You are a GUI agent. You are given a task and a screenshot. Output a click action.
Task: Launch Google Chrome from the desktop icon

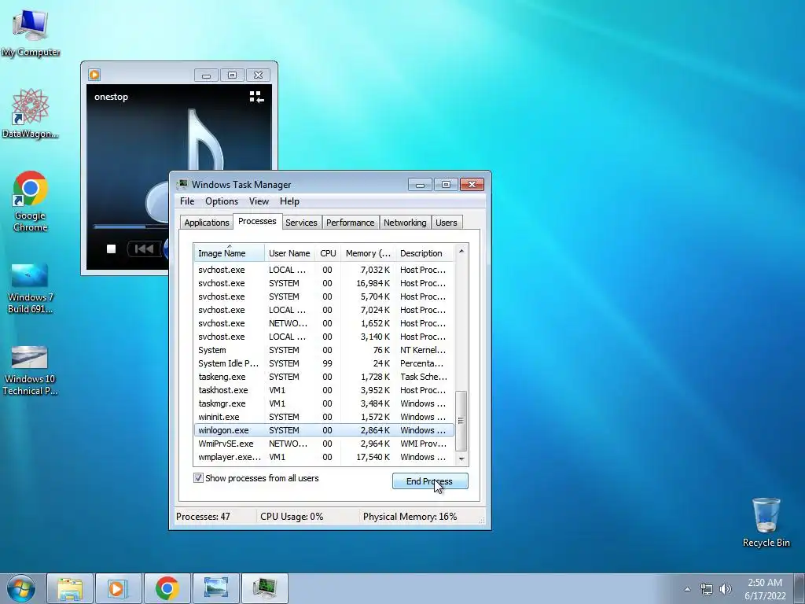[x=31, y=201]
